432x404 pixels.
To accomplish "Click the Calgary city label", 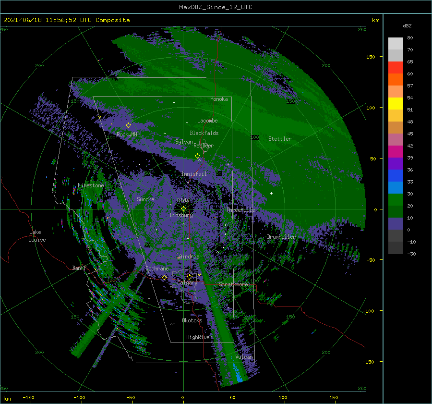I will coord(187,282).
